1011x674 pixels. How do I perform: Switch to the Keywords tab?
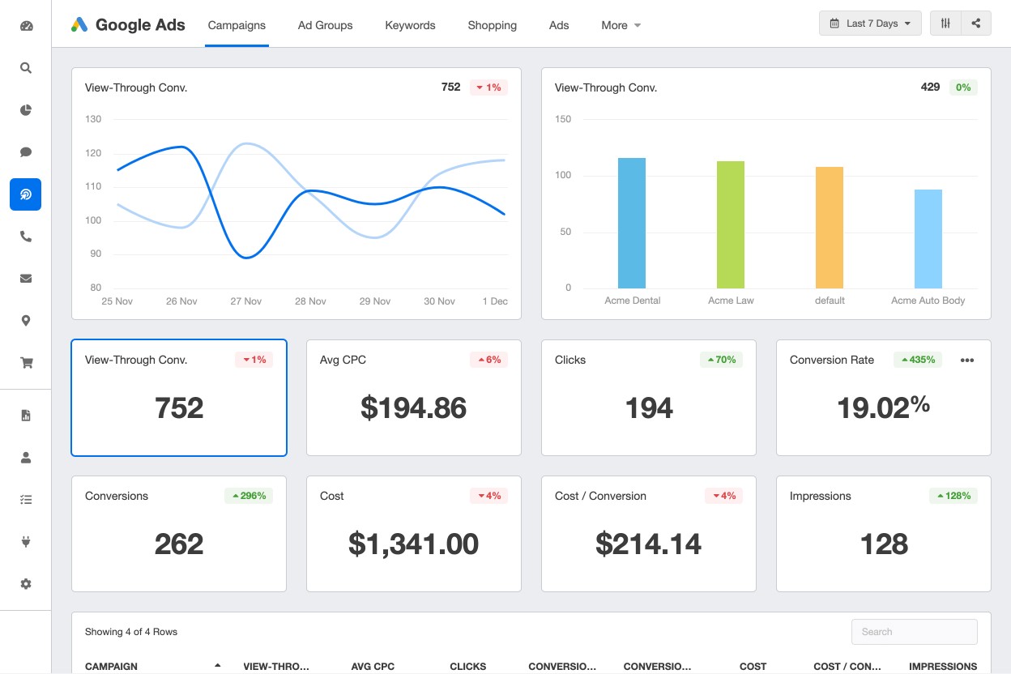pos(410,25)
